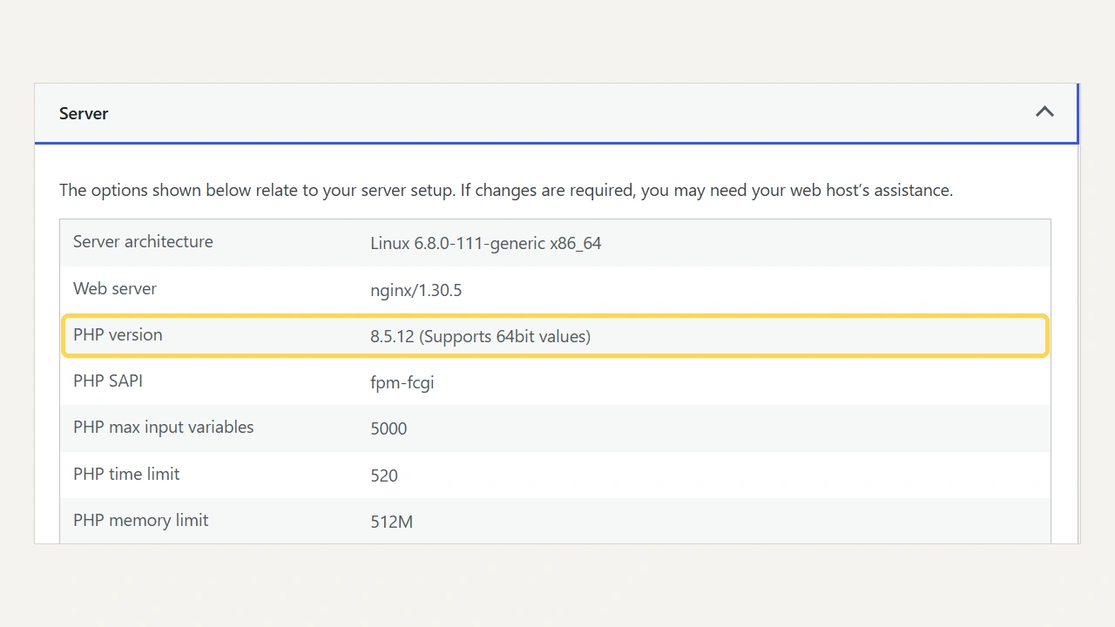Click the server setup description paragraph

(506, 190)
